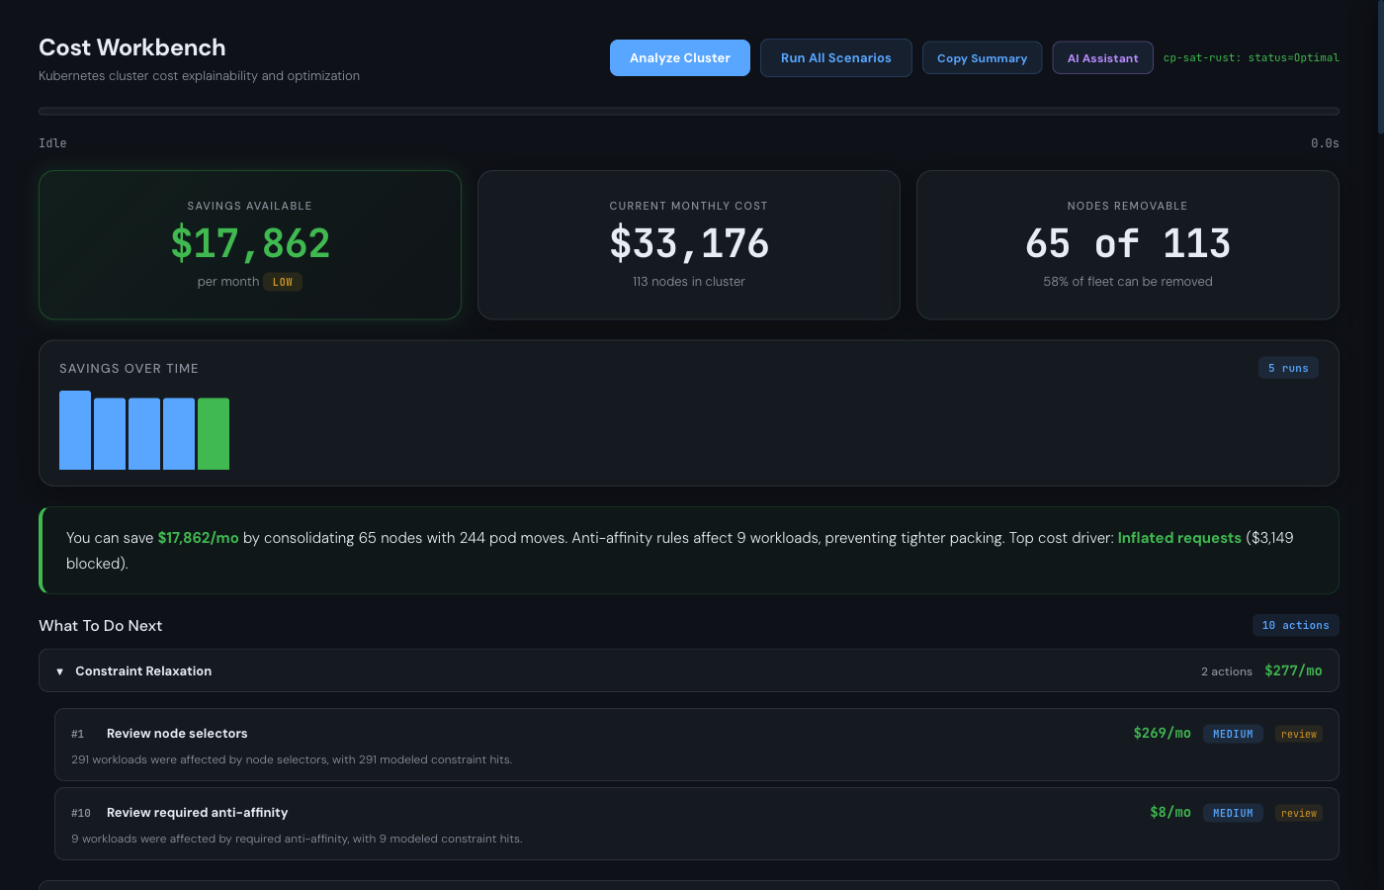Image resolution: width=1384 pixels, height=890 pixels.
Task: Click the review tag on anti-affinity row
Action: (1299, 813)
